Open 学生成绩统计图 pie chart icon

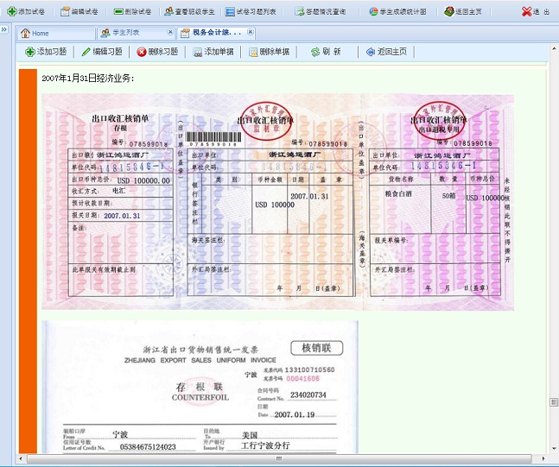373,11
